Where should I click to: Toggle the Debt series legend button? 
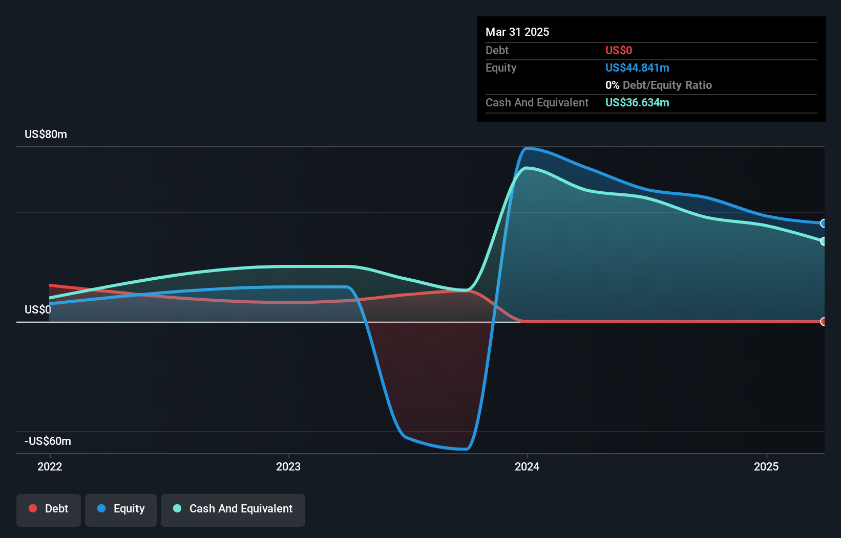coord(49,510)
